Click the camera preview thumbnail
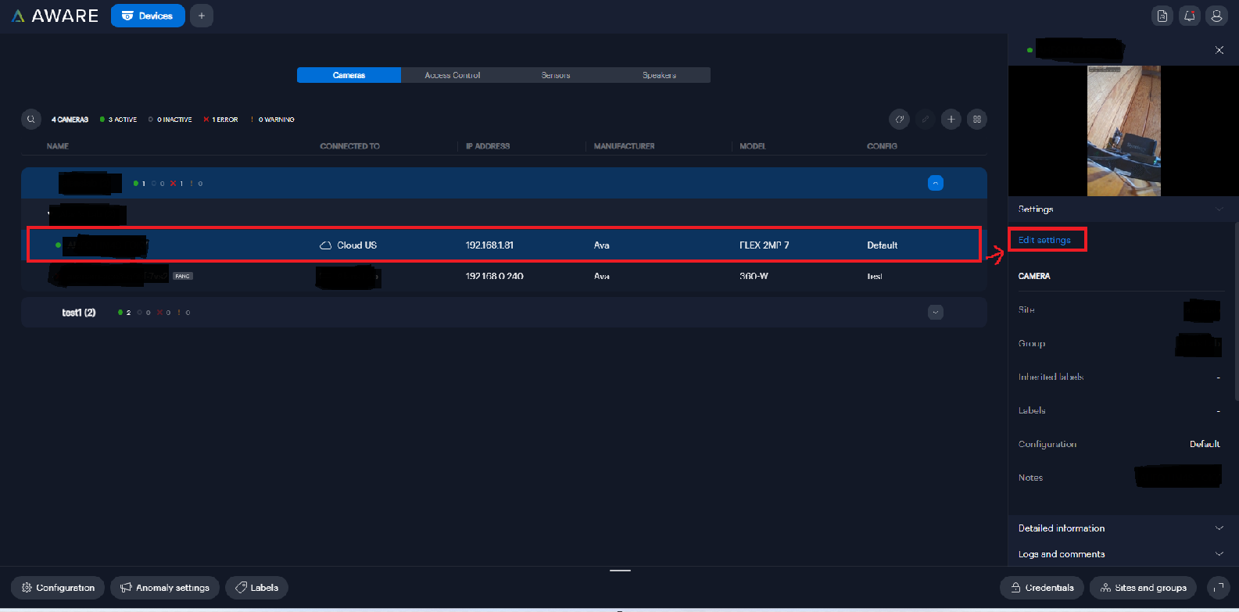Image resolution: width=1239 pixels, height=612 pixels. (1123, 131)
